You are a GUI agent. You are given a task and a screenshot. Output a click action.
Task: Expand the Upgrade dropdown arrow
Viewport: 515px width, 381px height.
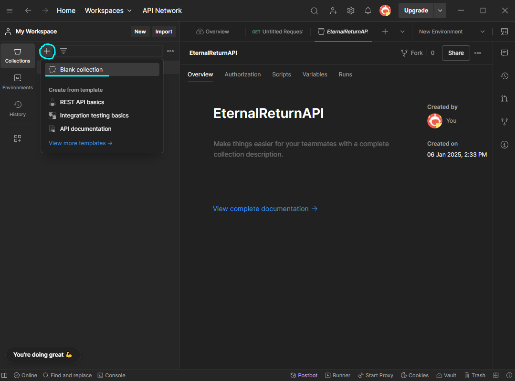[440, 11]
